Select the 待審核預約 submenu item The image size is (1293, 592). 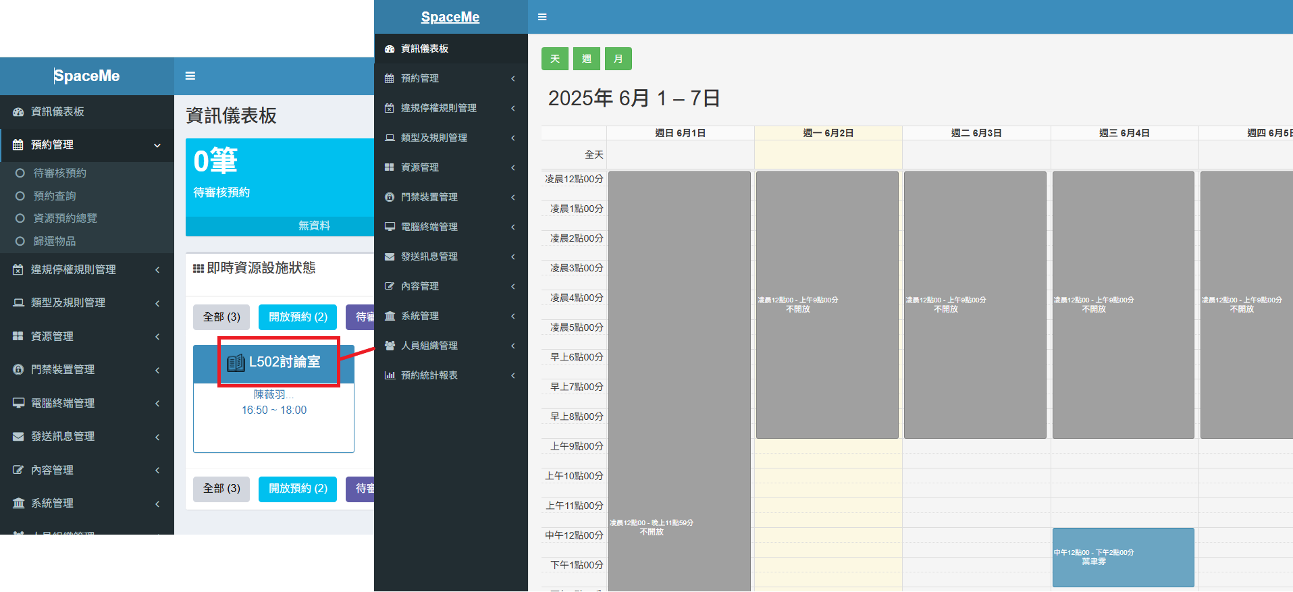[x=59, y=173]
